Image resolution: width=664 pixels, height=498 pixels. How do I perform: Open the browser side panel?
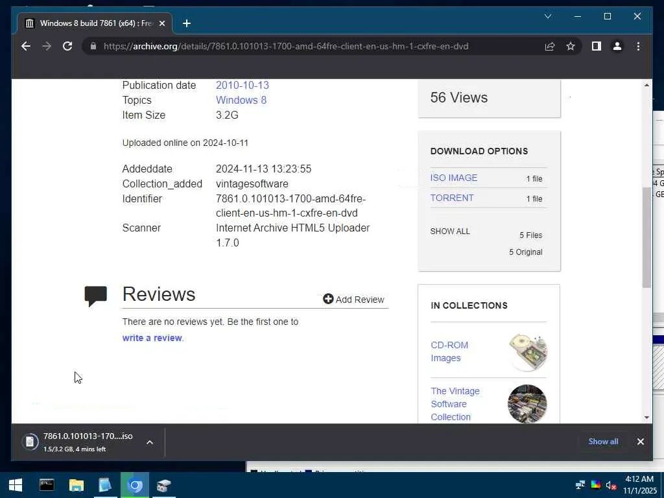pyautogui.click(x=597, y=46)
